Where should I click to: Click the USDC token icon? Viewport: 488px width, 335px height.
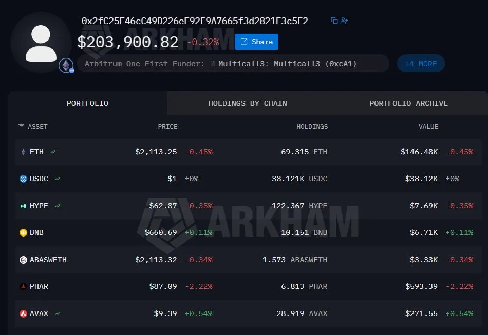point(23,179)
